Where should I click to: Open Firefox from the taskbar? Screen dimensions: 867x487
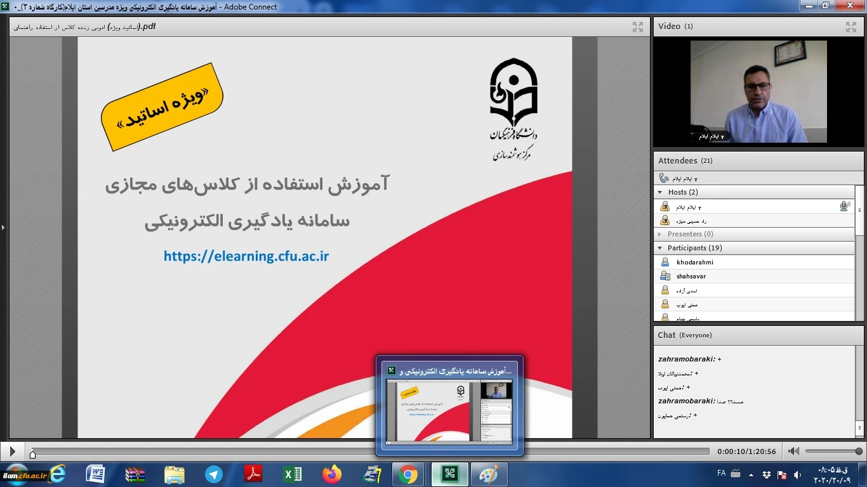(331, 474)
